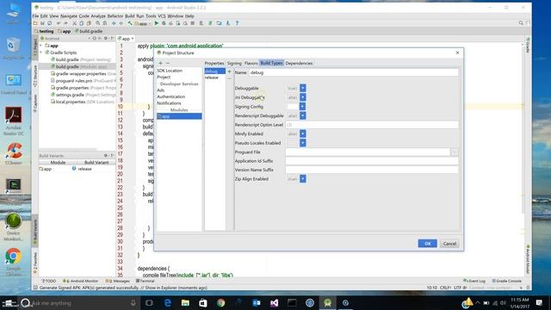Screen dimensions: 551x310
Task: Open the Terminal tool window
Action: click(x=145, y=281)
